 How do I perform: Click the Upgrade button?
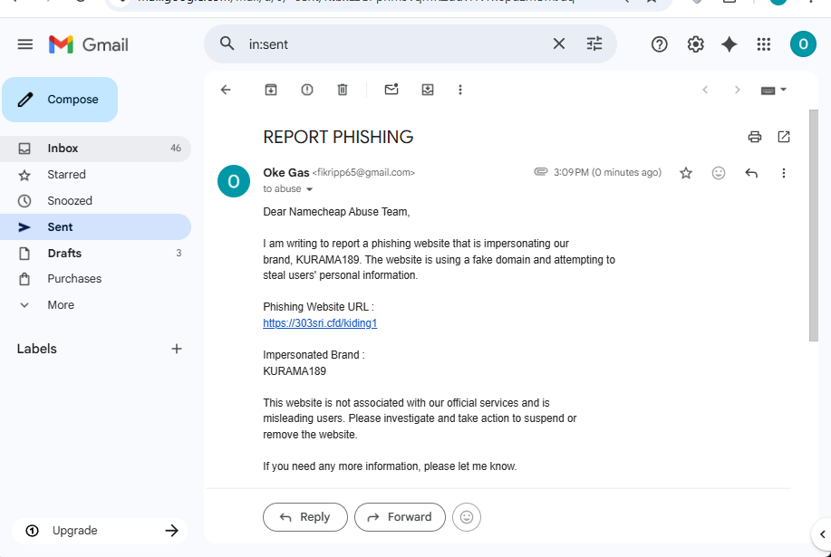(100, 531)
